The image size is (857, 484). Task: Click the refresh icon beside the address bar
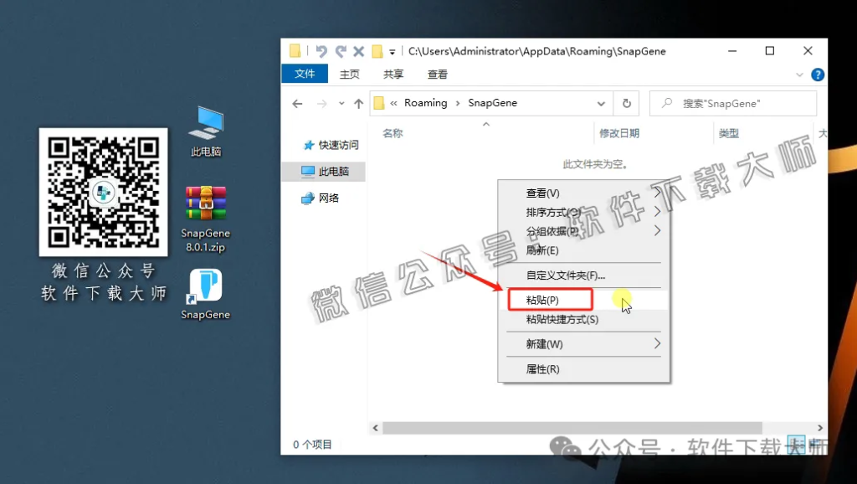coord(626,102)
